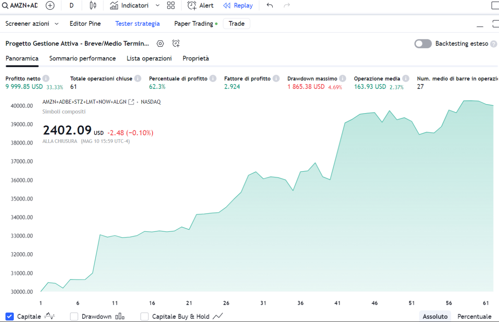Image resolution: width=499 pixels, height=322 pixels.
Task: Click the Drawdown bars icon
Action: point(120,316)
